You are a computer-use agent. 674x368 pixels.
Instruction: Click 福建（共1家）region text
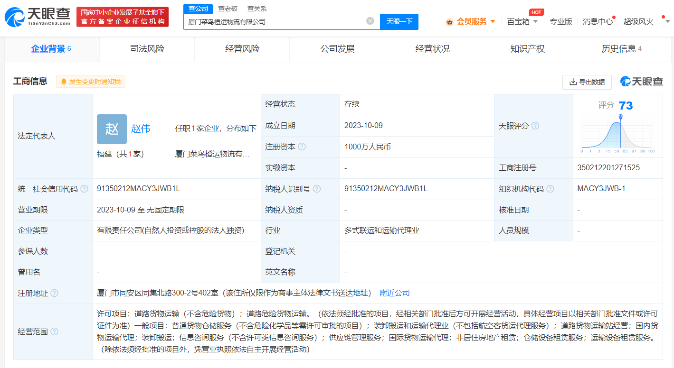click(x=121, y=154)
